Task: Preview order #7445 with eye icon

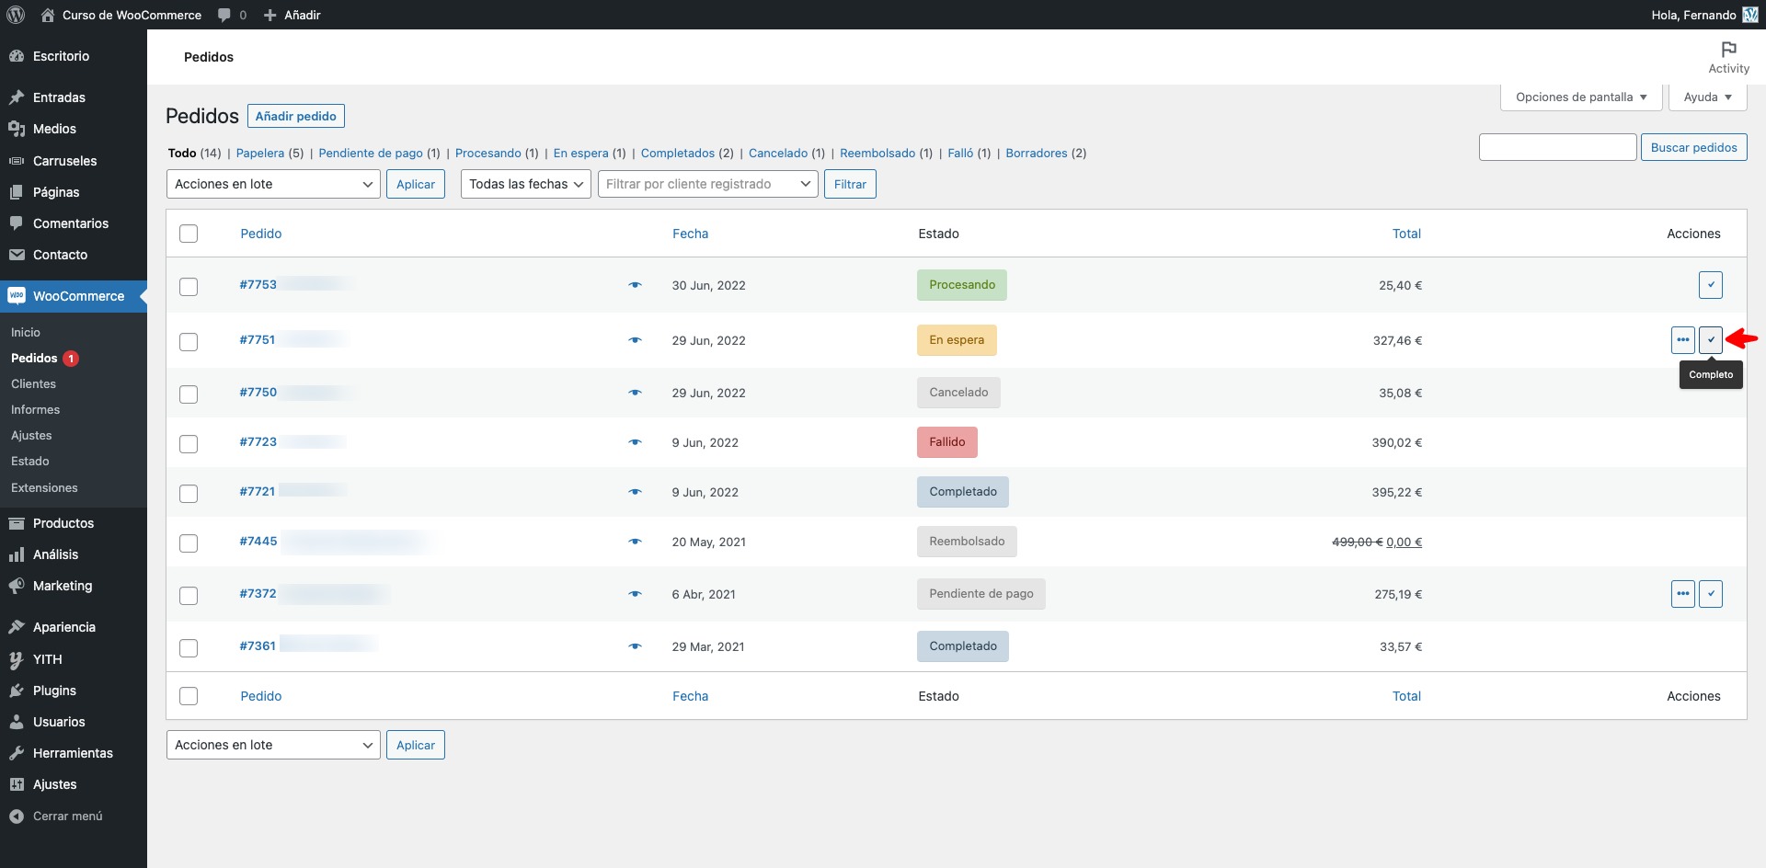Action: (635, 542)
